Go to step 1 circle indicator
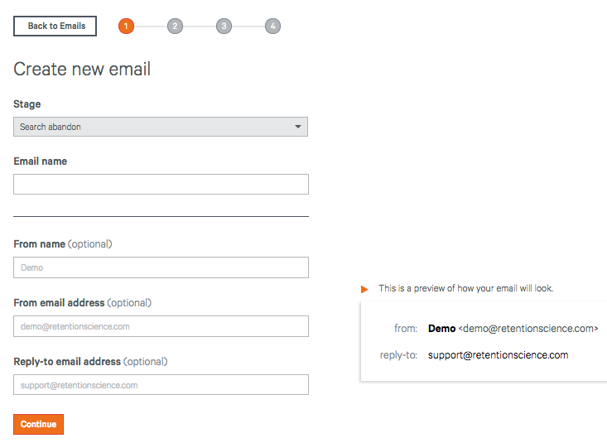607x443 pixels. pos(126,26)
